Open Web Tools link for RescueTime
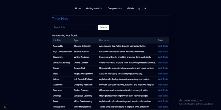Viewport: 221px width, 110px height. [x=163, y=107]
